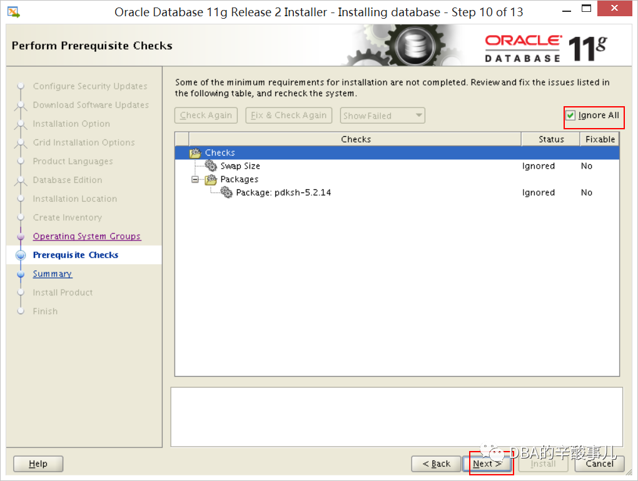
Task: Click Create Inventory step
Action: pyautogui.click(x=68, y=217)
